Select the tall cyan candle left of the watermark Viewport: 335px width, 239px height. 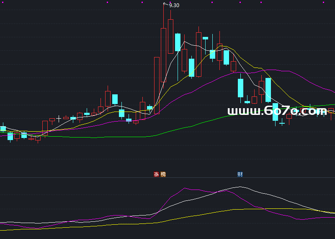268,90
